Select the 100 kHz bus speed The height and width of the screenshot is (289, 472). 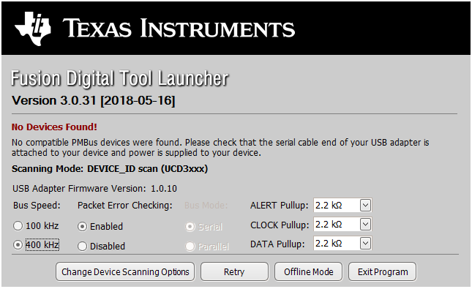click(x=18, y=226)
